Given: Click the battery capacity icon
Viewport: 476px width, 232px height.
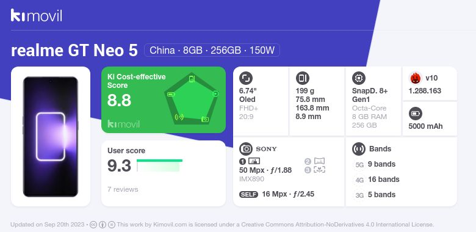Looking at the screenshot, I should pos(416,114).
